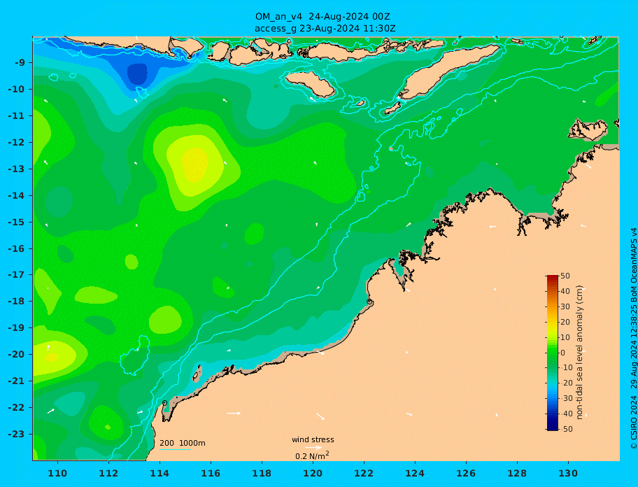Viewport: 638px width, 487px height.
Task: Click the longitude axis label "118"
Action: pos(262,473)
